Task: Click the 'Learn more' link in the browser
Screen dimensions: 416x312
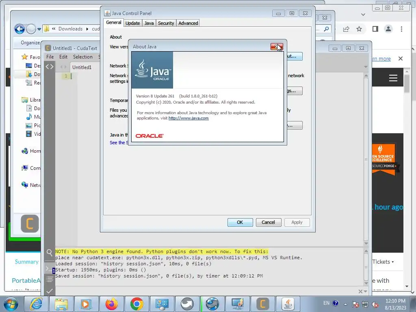Action: (x=381, y=58)
